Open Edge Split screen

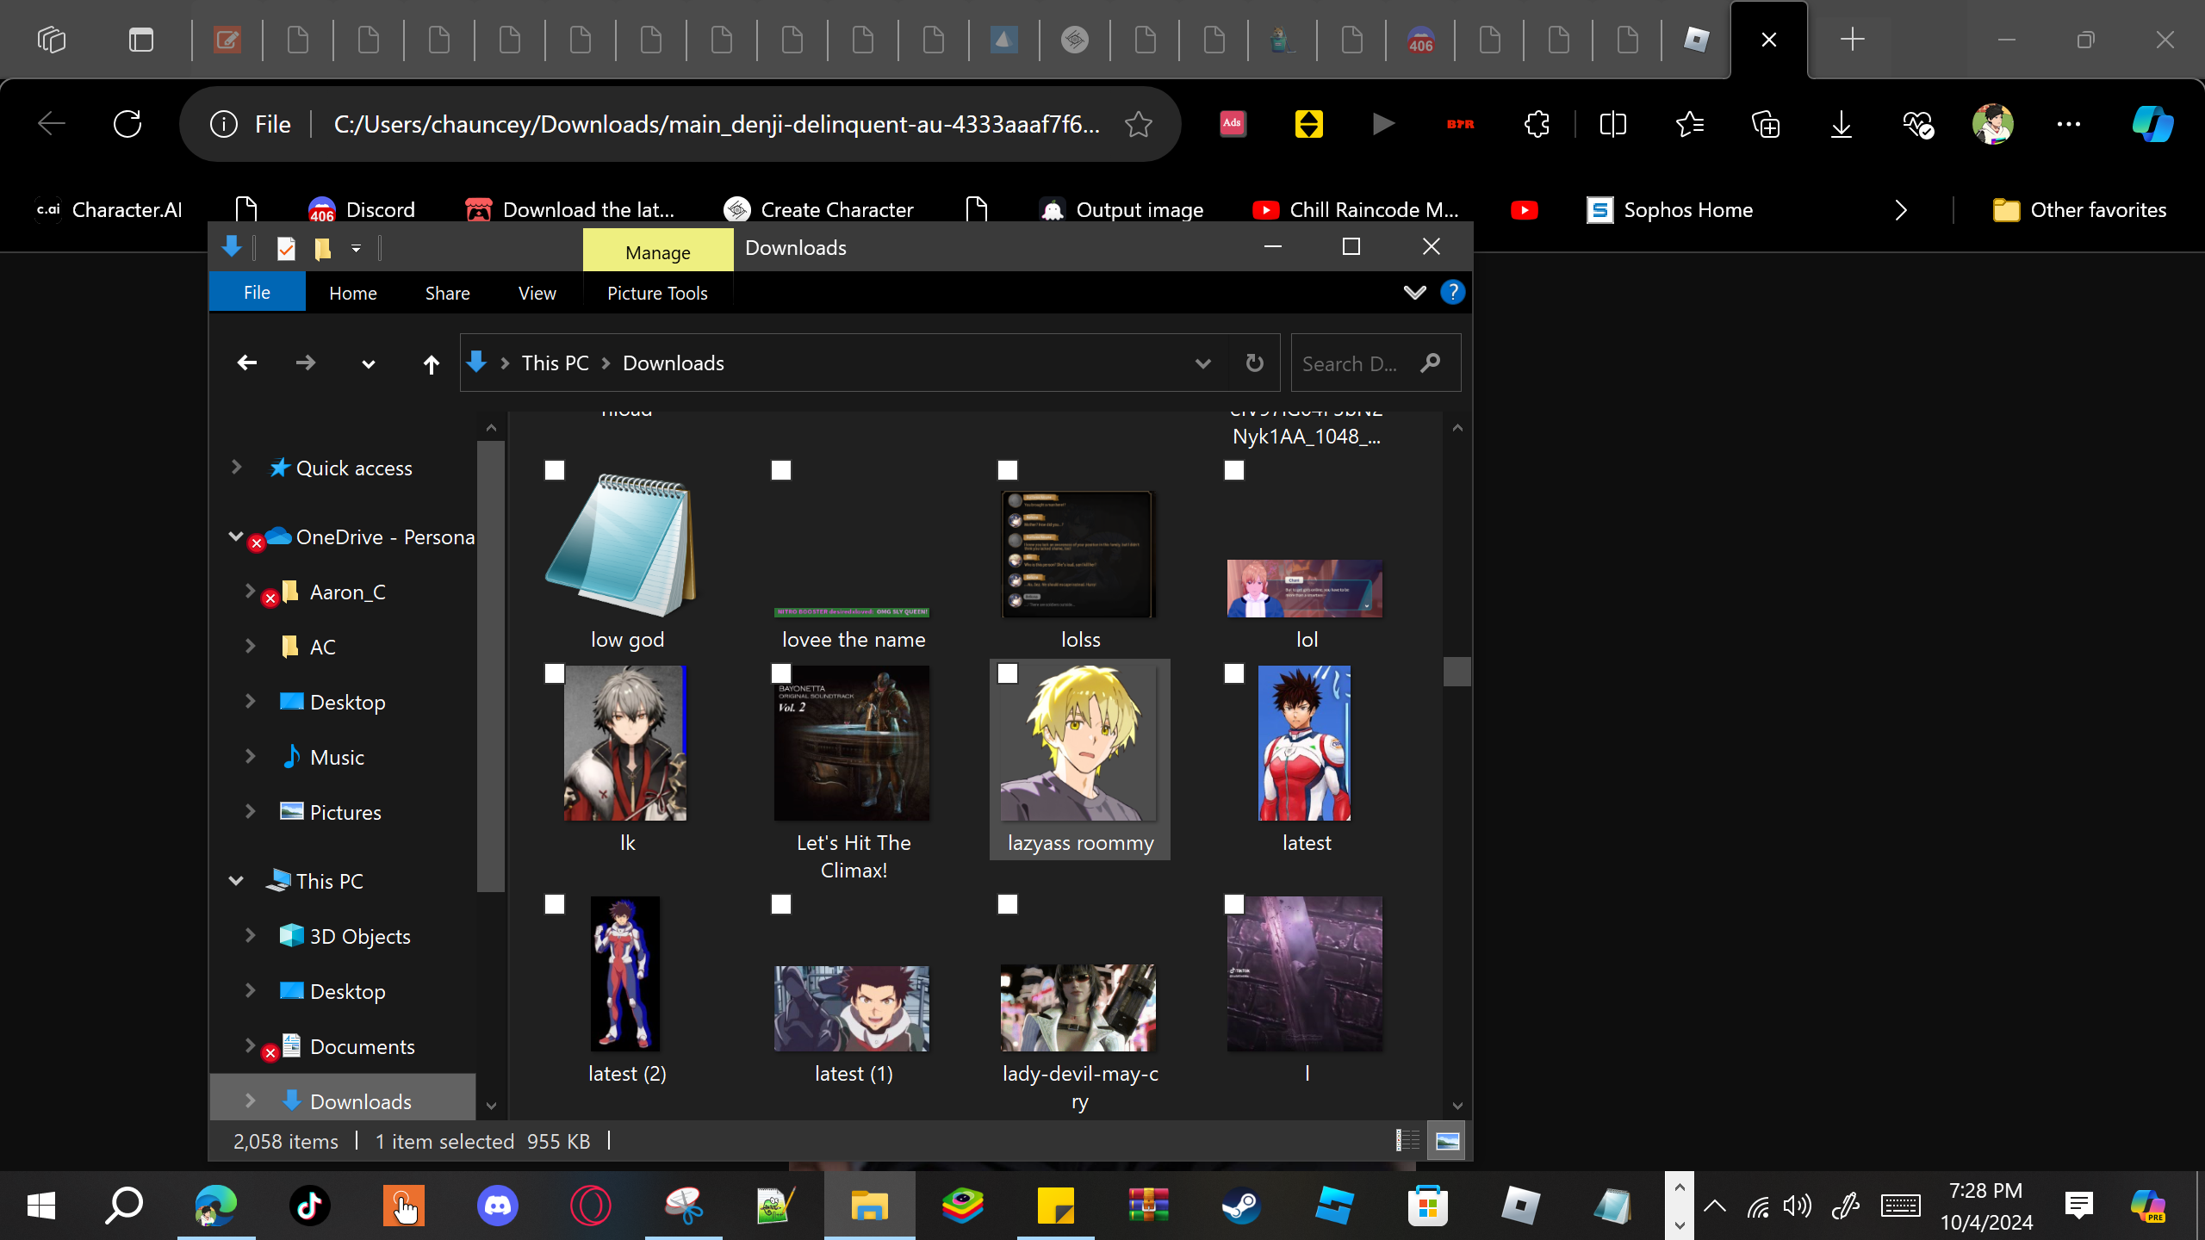click(1612, 124)
